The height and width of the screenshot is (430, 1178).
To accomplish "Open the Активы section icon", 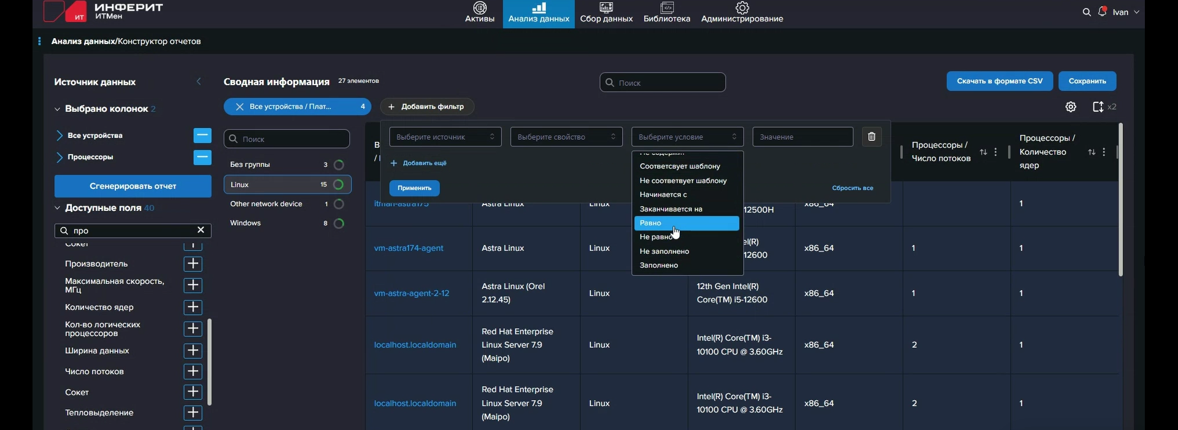I will click(480, 8).
